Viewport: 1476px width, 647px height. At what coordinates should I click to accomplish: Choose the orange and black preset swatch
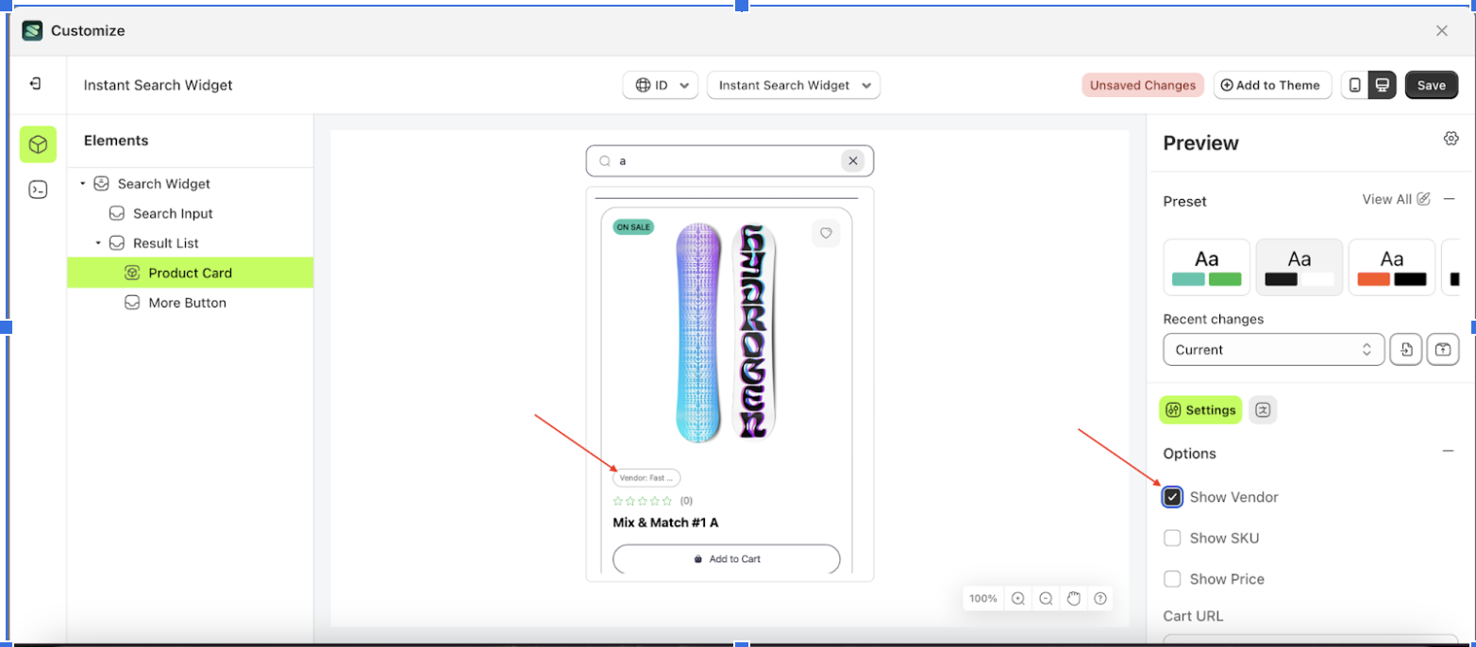tap(1391, 267)
